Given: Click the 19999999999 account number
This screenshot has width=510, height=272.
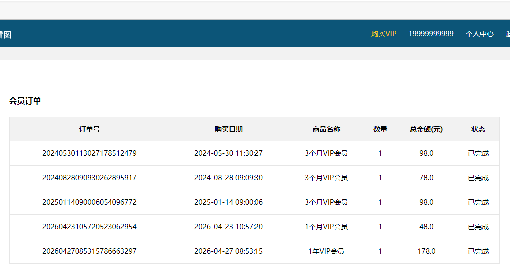Looking at the screenshot, I should [431, 34].
